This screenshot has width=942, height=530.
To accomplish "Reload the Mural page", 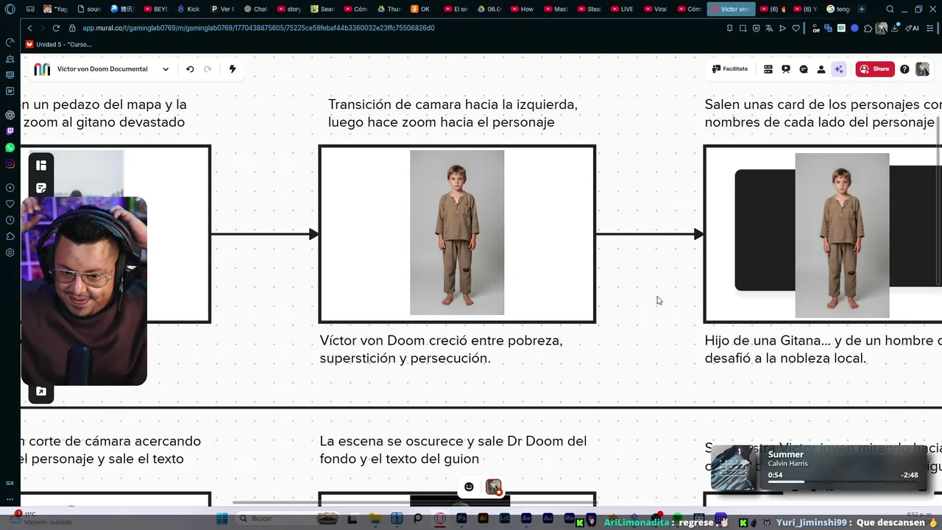I will pyautogui.click(x=56, y=28).
